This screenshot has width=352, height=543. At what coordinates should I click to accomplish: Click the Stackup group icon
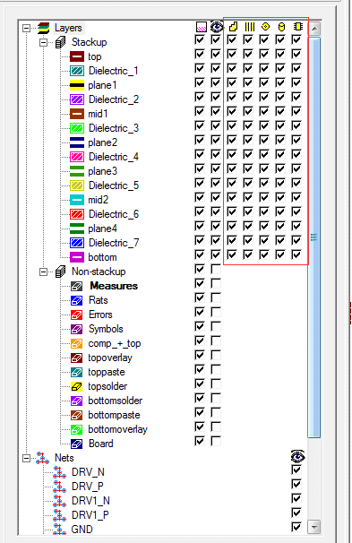(60, 43)
